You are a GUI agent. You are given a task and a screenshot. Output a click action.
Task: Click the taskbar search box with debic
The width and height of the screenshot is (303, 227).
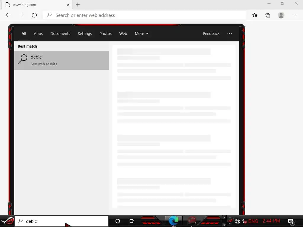coord(62,221)
